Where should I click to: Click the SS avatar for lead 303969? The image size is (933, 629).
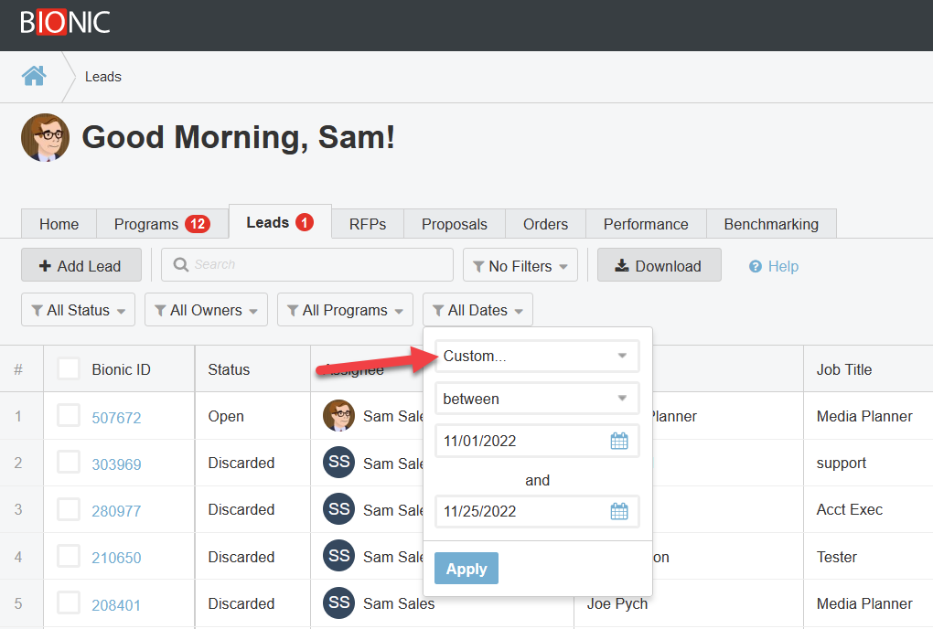tap(338, 463)
